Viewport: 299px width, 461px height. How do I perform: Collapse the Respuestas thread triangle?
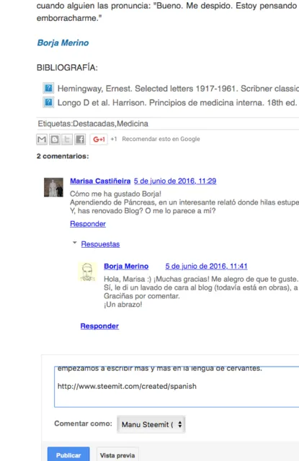pyautogui.click(x=75, y=243)
